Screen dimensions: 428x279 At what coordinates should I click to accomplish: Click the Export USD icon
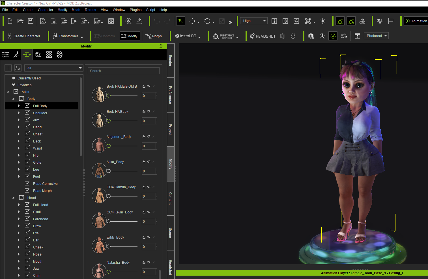64,21
